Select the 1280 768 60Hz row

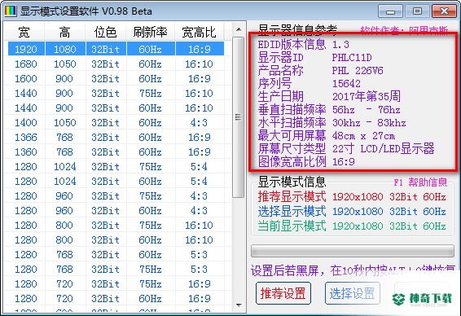pos(116,255)
